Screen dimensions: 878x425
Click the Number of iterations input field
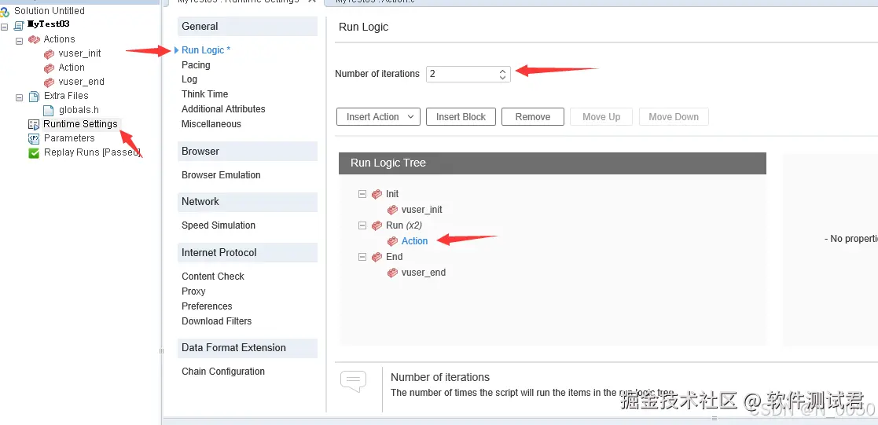(x=468, y=74)
